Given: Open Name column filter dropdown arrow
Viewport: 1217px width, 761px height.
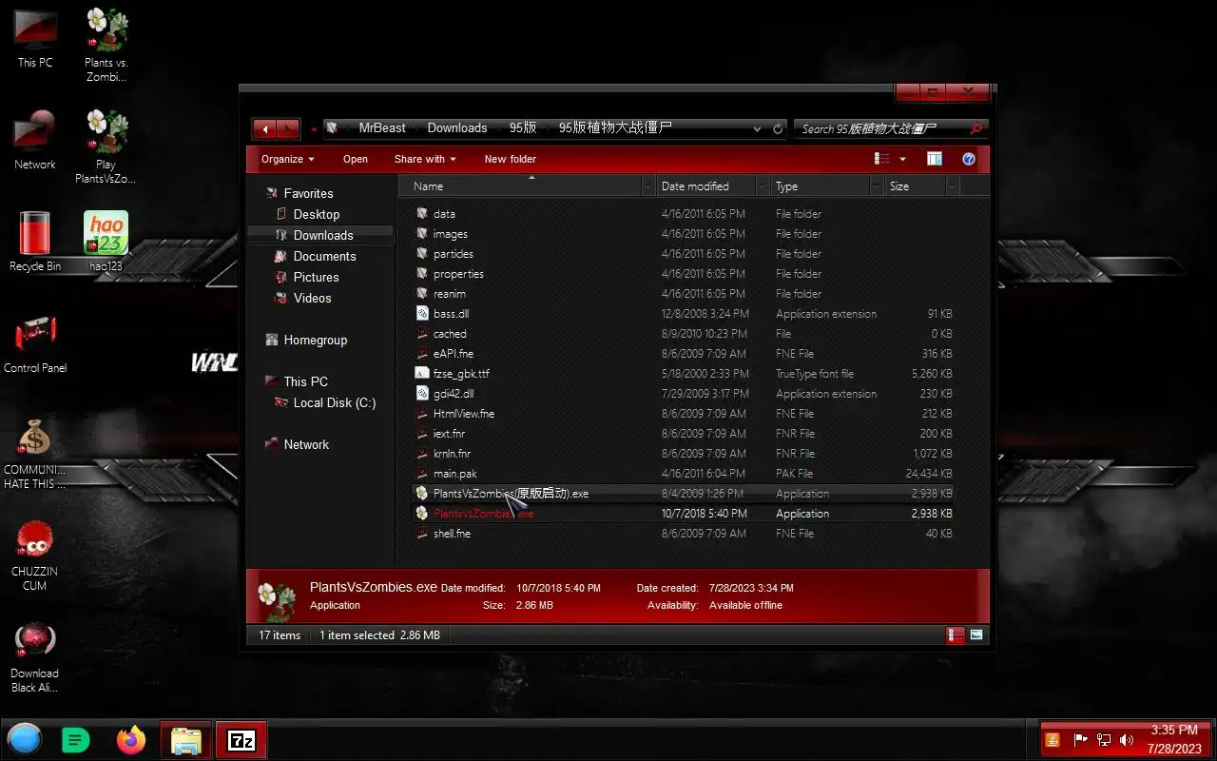Looking at the screenshot, I should (x=648, y=186).
